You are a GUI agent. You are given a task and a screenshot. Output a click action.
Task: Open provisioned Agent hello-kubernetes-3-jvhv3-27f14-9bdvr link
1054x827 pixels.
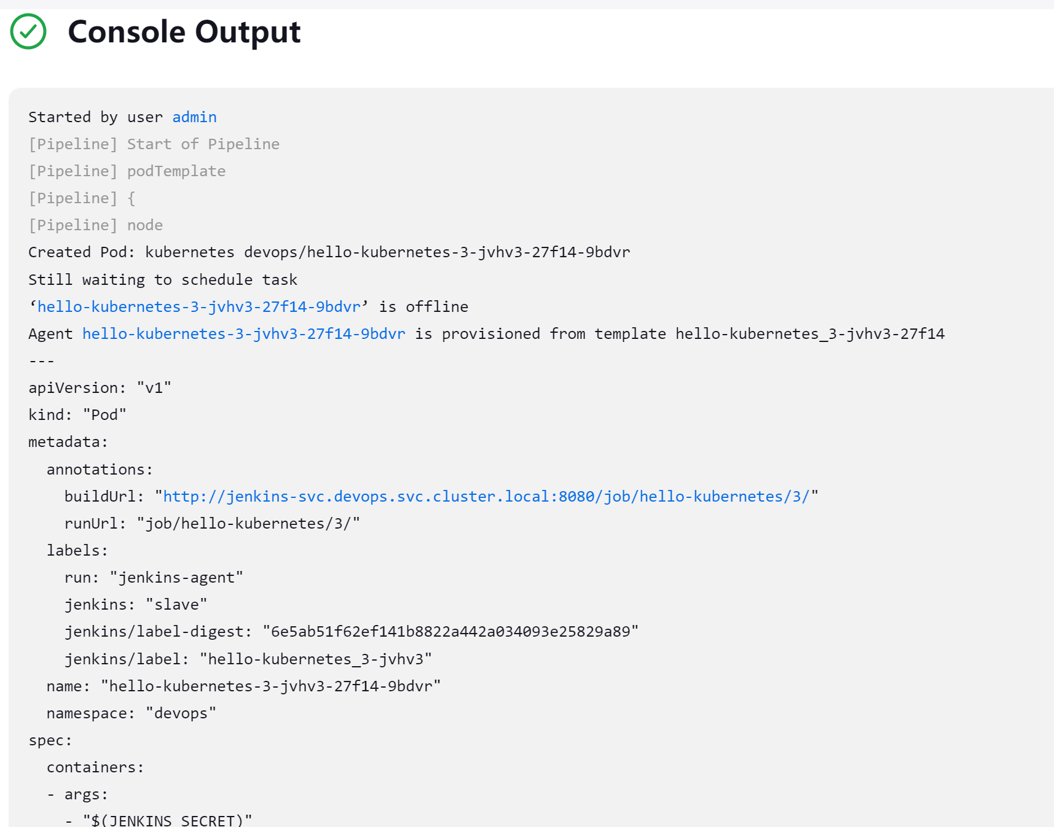244,334
